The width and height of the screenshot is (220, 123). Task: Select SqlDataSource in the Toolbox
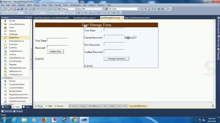click(15, 71)
